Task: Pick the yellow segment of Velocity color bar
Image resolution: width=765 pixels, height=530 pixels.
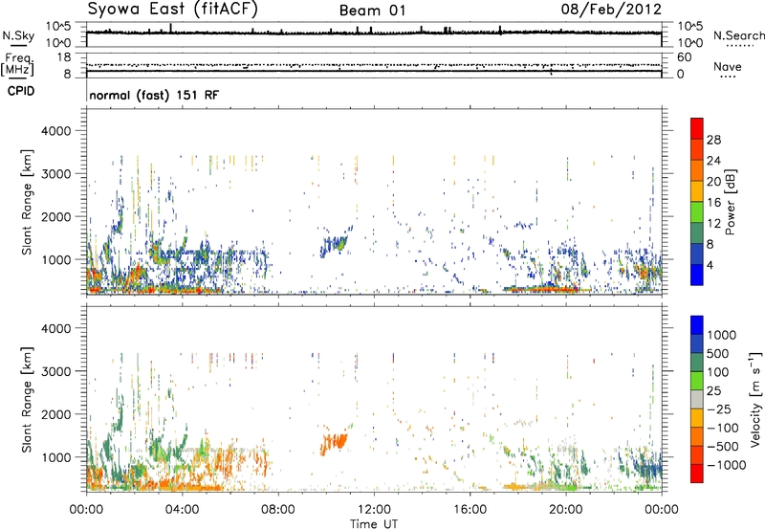Action: coord(697,418)
